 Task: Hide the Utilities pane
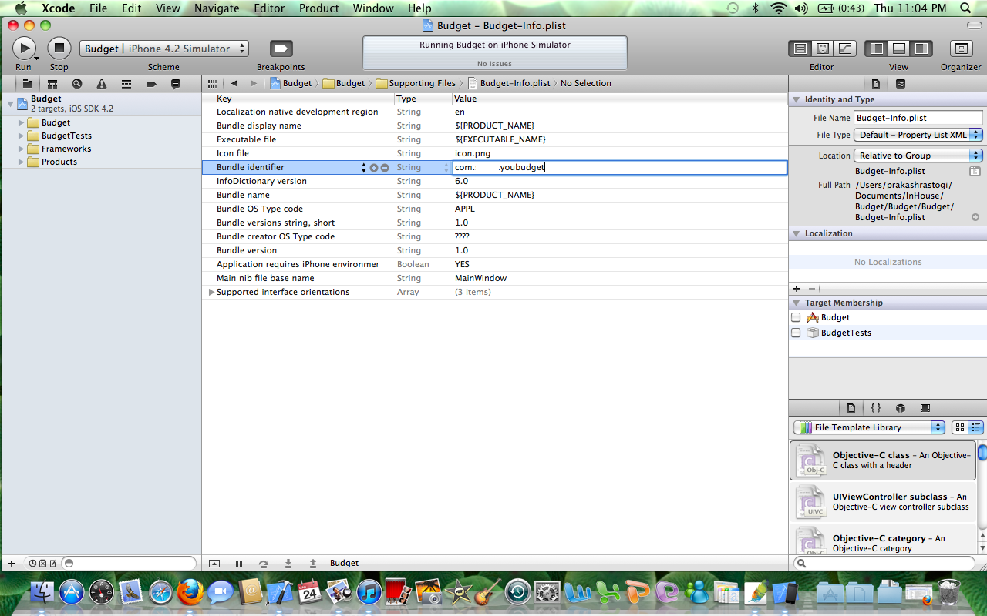tap(921, 49)
